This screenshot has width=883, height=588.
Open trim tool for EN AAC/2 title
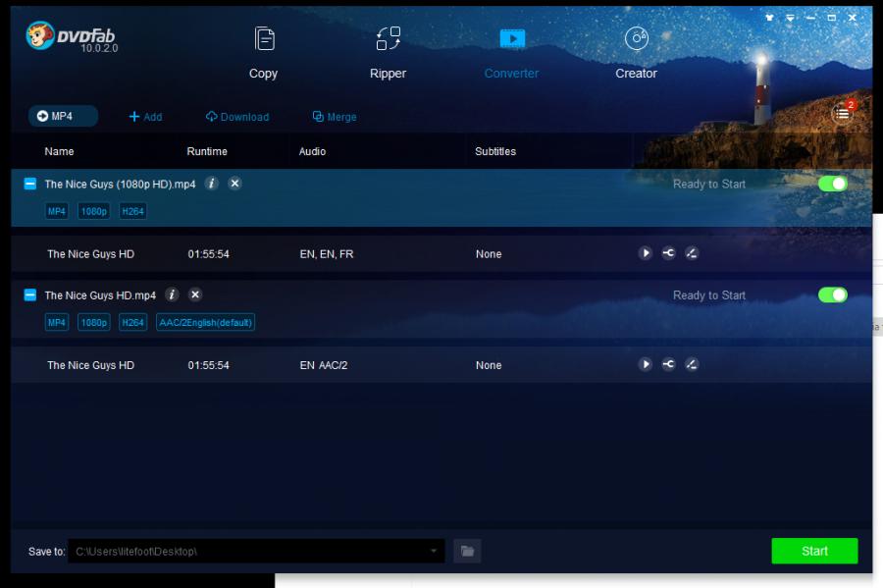click(x=668, y=364)
